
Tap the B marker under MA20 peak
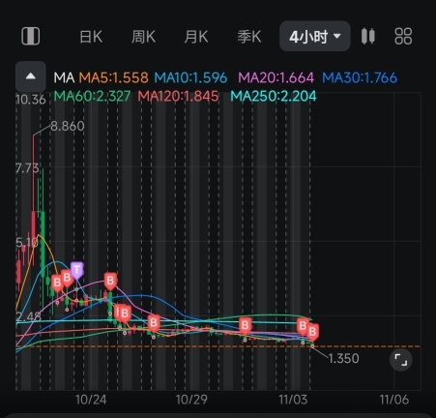[x=110, y=281]
